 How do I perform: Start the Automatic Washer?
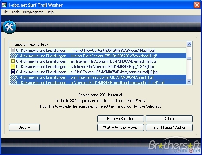tap(120, 128)
